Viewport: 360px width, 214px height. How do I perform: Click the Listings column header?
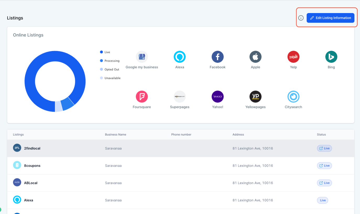click(x=18, y=134)
